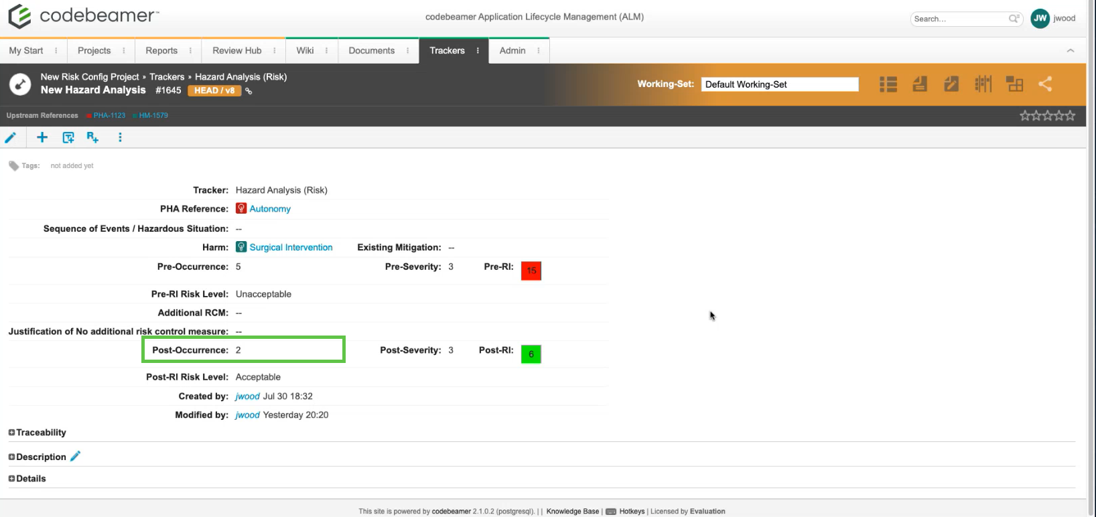Click the red Pre-RI value swatch
The width and height of the screenshot is (1096, 517).
click(531, 271)
